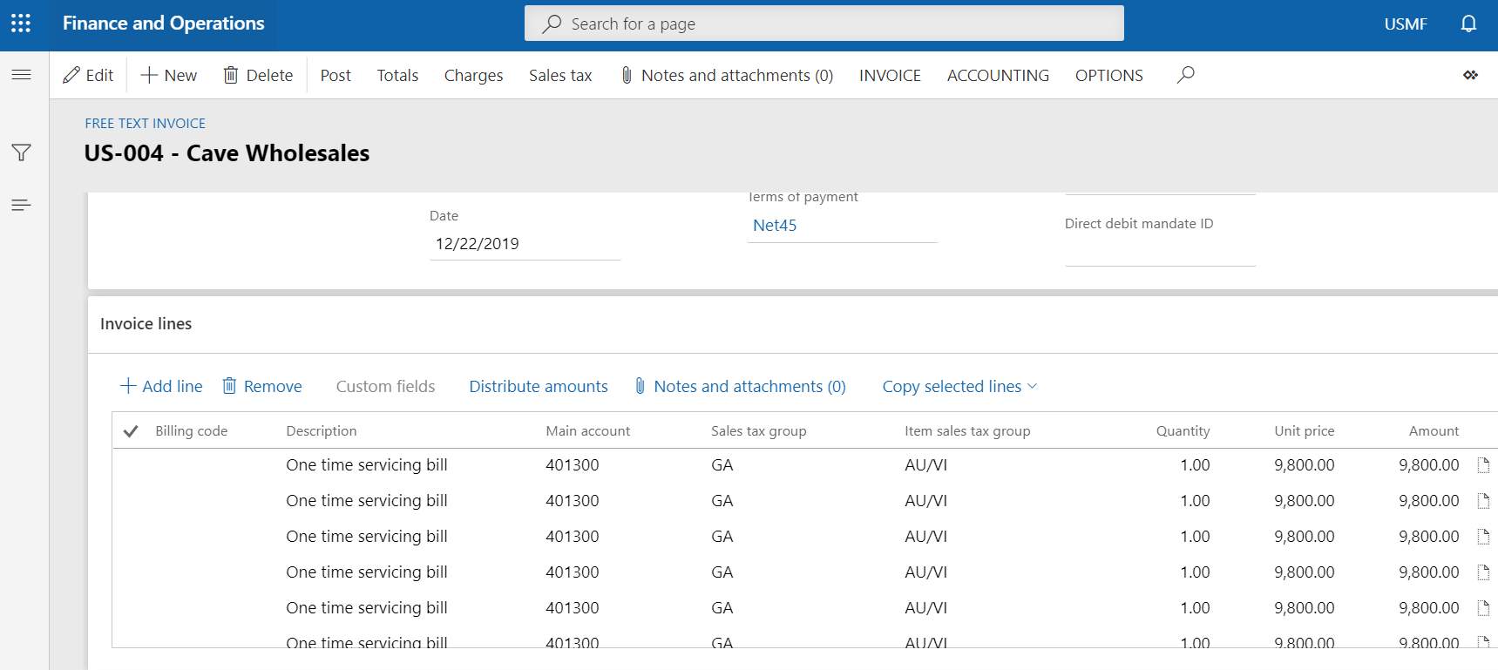Click the Search for a page box
This screenshot has height=670, width=1498.
coord(824,24)
